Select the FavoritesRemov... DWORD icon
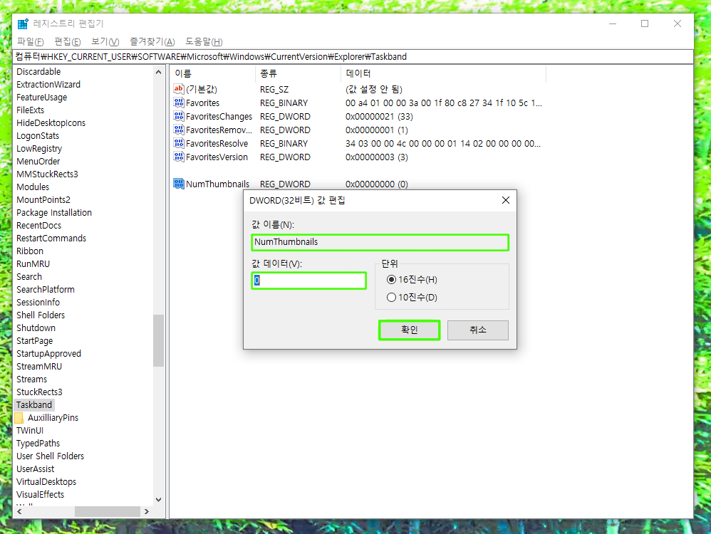The image size is (711, 534). point(179,130)
